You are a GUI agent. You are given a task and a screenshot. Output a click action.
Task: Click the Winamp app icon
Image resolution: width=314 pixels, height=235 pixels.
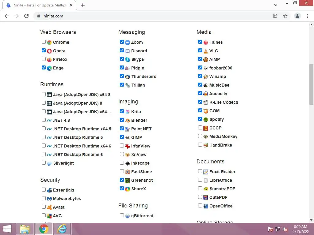click(x=206, y=77)
